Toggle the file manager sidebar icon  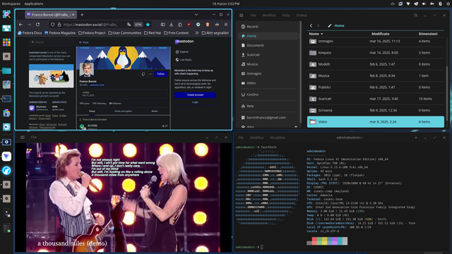242,16
